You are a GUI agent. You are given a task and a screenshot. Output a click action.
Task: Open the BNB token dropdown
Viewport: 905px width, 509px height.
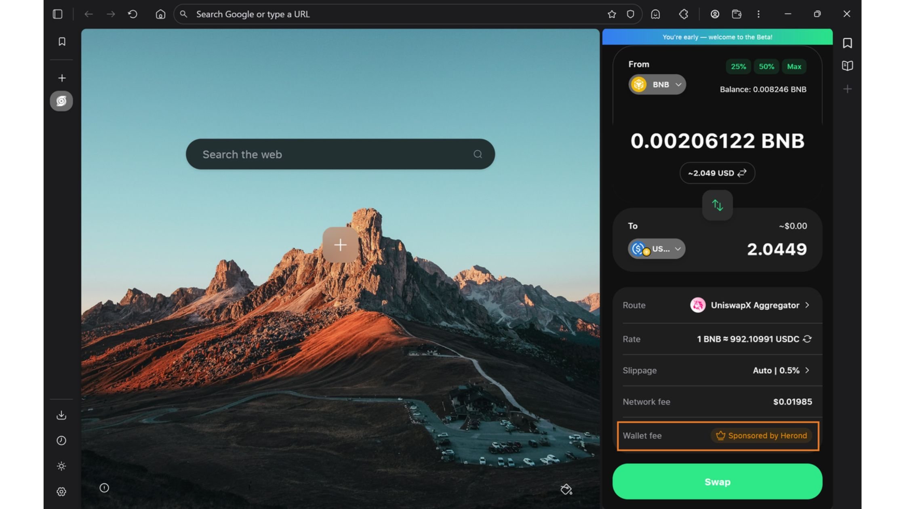coord(657,84)
